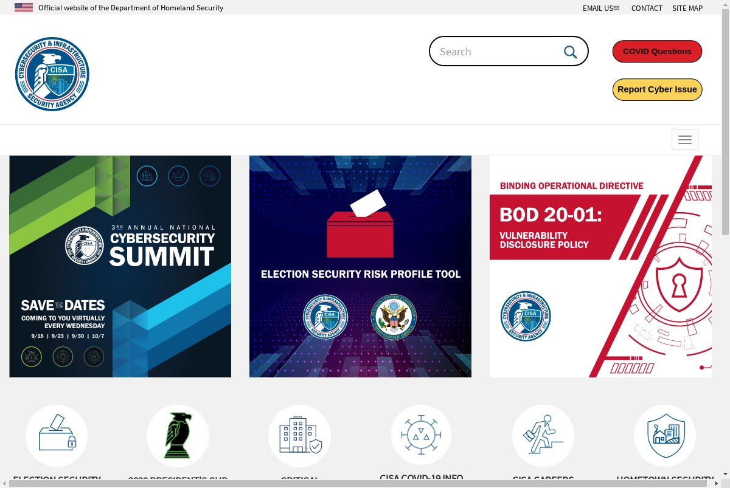Open the Cybersecurity Summit banner
The height and width of the screenshot is (488, 730).
pyautogui.click(x=120, y=266)
